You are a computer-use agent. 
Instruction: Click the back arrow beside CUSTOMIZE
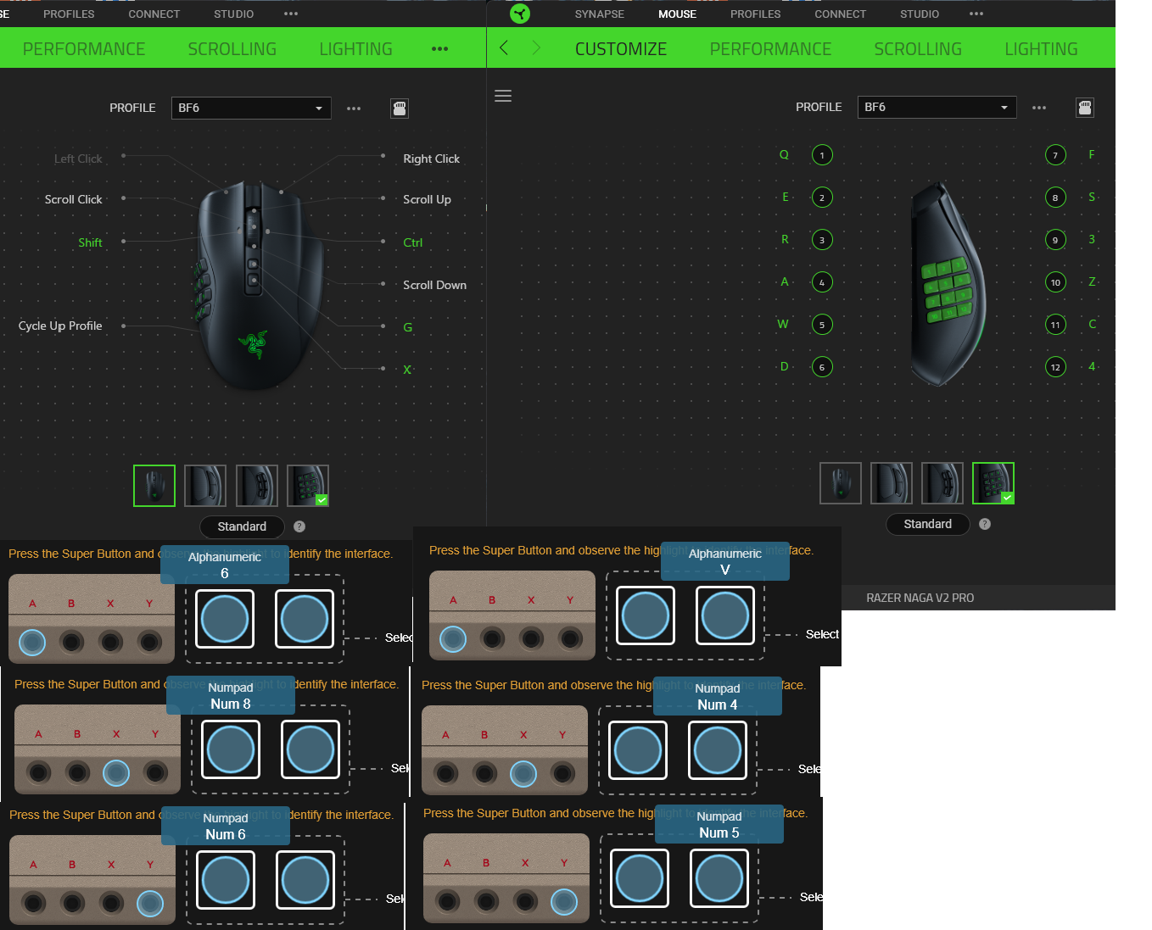tap(504, 48)
